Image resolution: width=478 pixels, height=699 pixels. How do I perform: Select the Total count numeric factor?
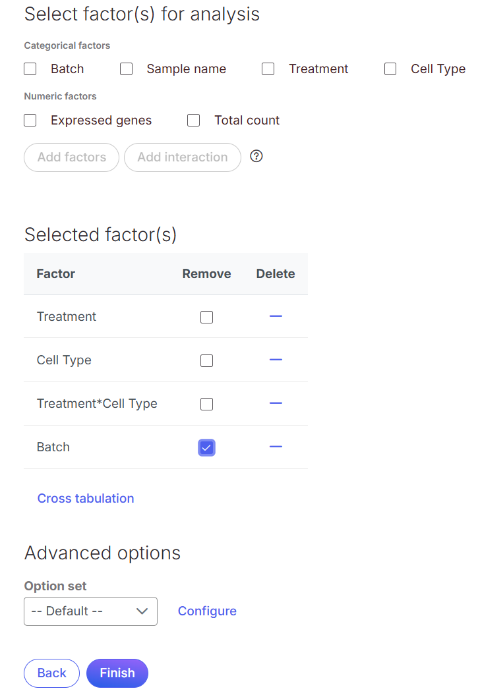[x=194, y=121]
